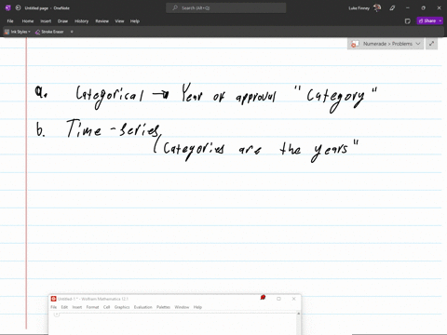Click the plus insertion button in Mathematica notebook
The height and width of the screenshot is (335, 447).
point(57,315)
